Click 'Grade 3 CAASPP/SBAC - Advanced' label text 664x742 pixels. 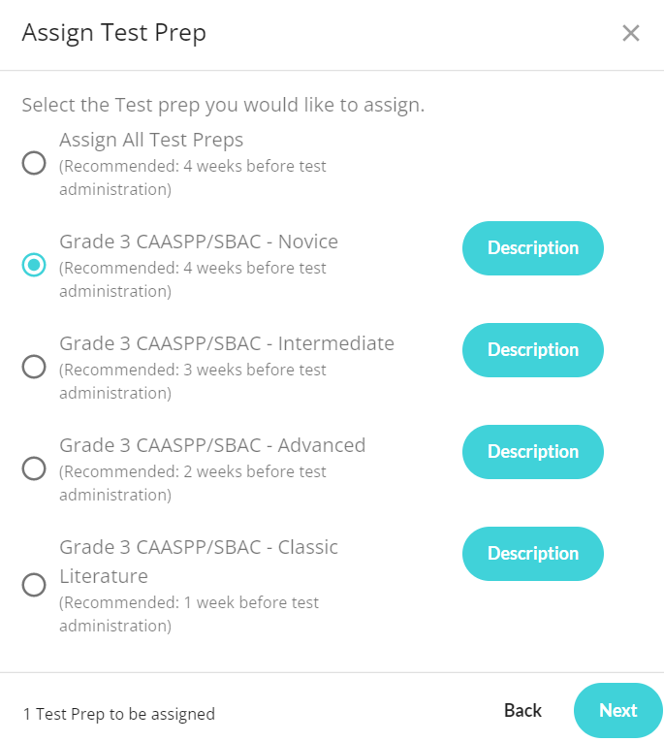tap(212, 445)
